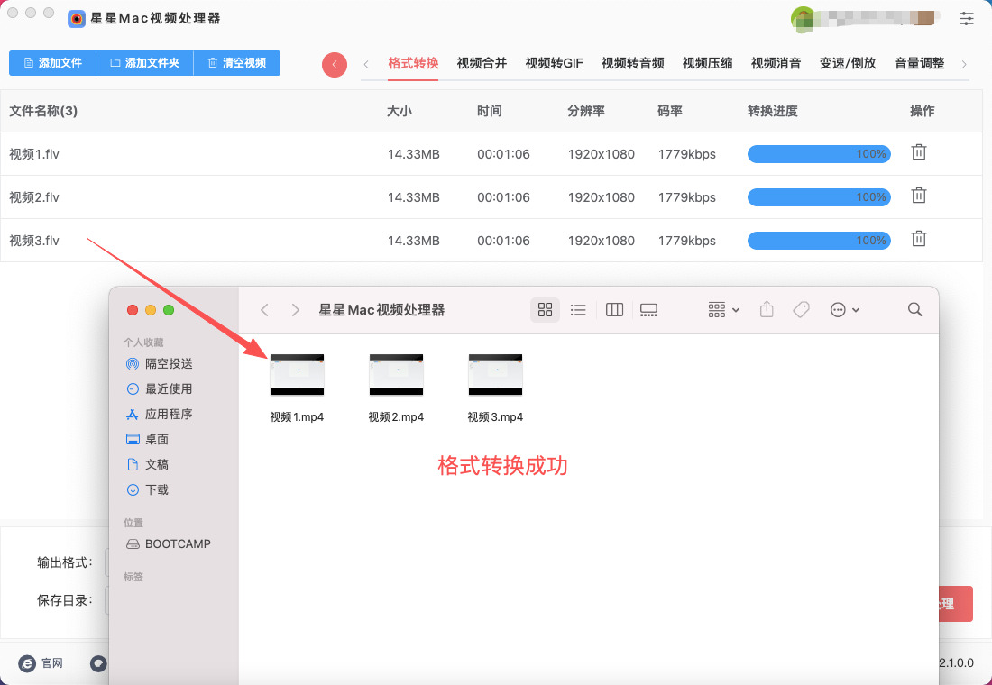This screenshot has width=992, height=685.
Task: Open the 官网 link at bottom left
Action: tap(52, 663)
